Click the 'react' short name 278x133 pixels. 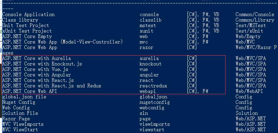[x=146, y=81]
